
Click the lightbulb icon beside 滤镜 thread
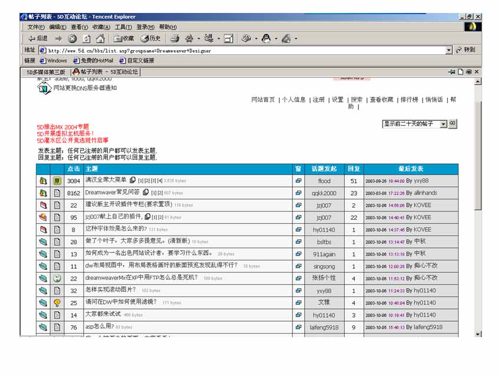pos(57,303)
